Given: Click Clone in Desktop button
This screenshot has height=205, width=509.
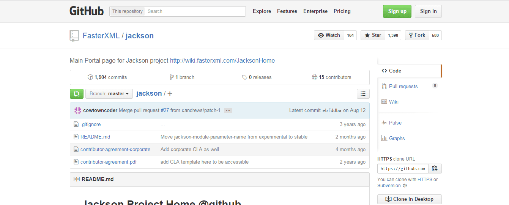Looking at the screenshot, I should tap(409, 199).
